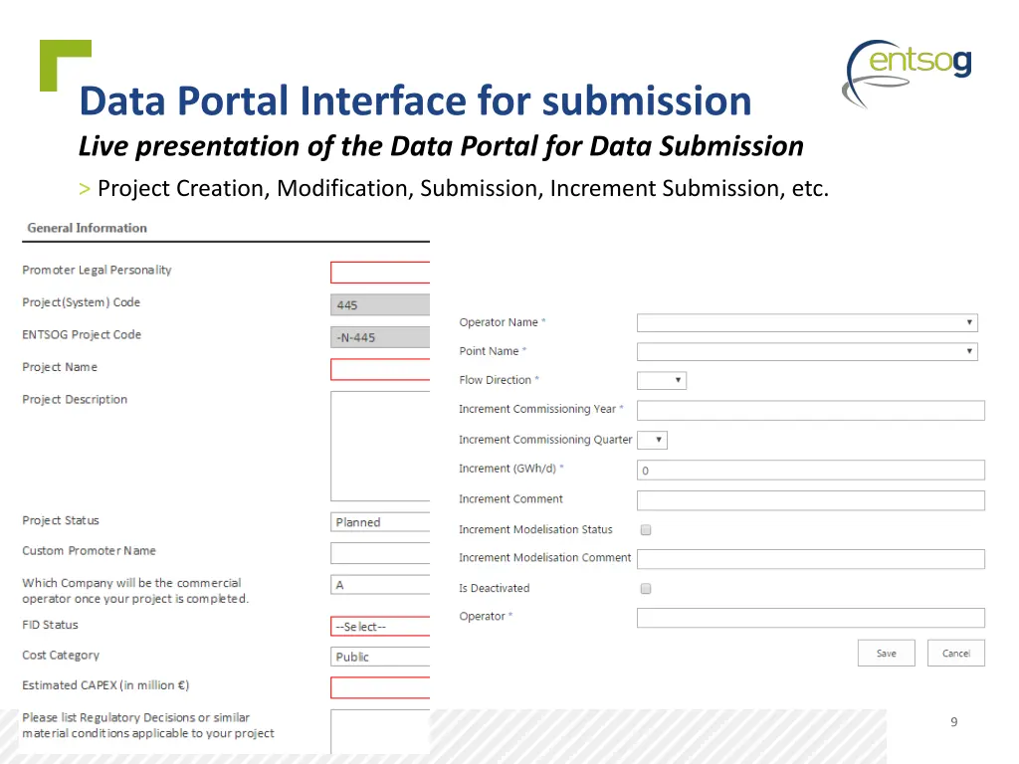
Task: Click the 'Promoter Legal Personality' label
Action: click(97, 271)
